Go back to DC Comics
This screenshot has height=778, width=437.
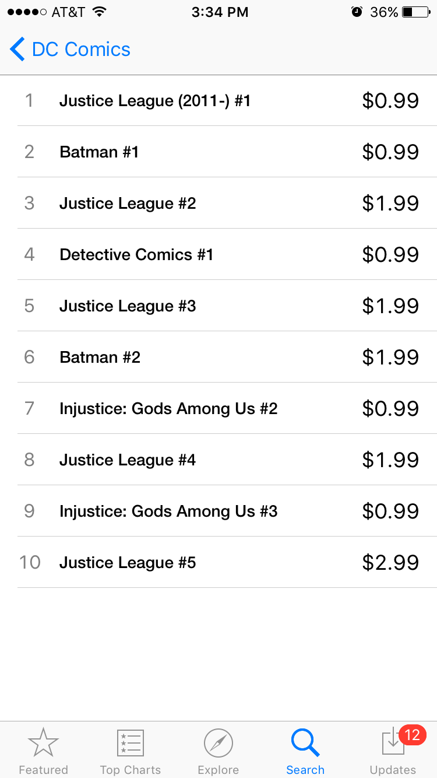pos(70,49)
